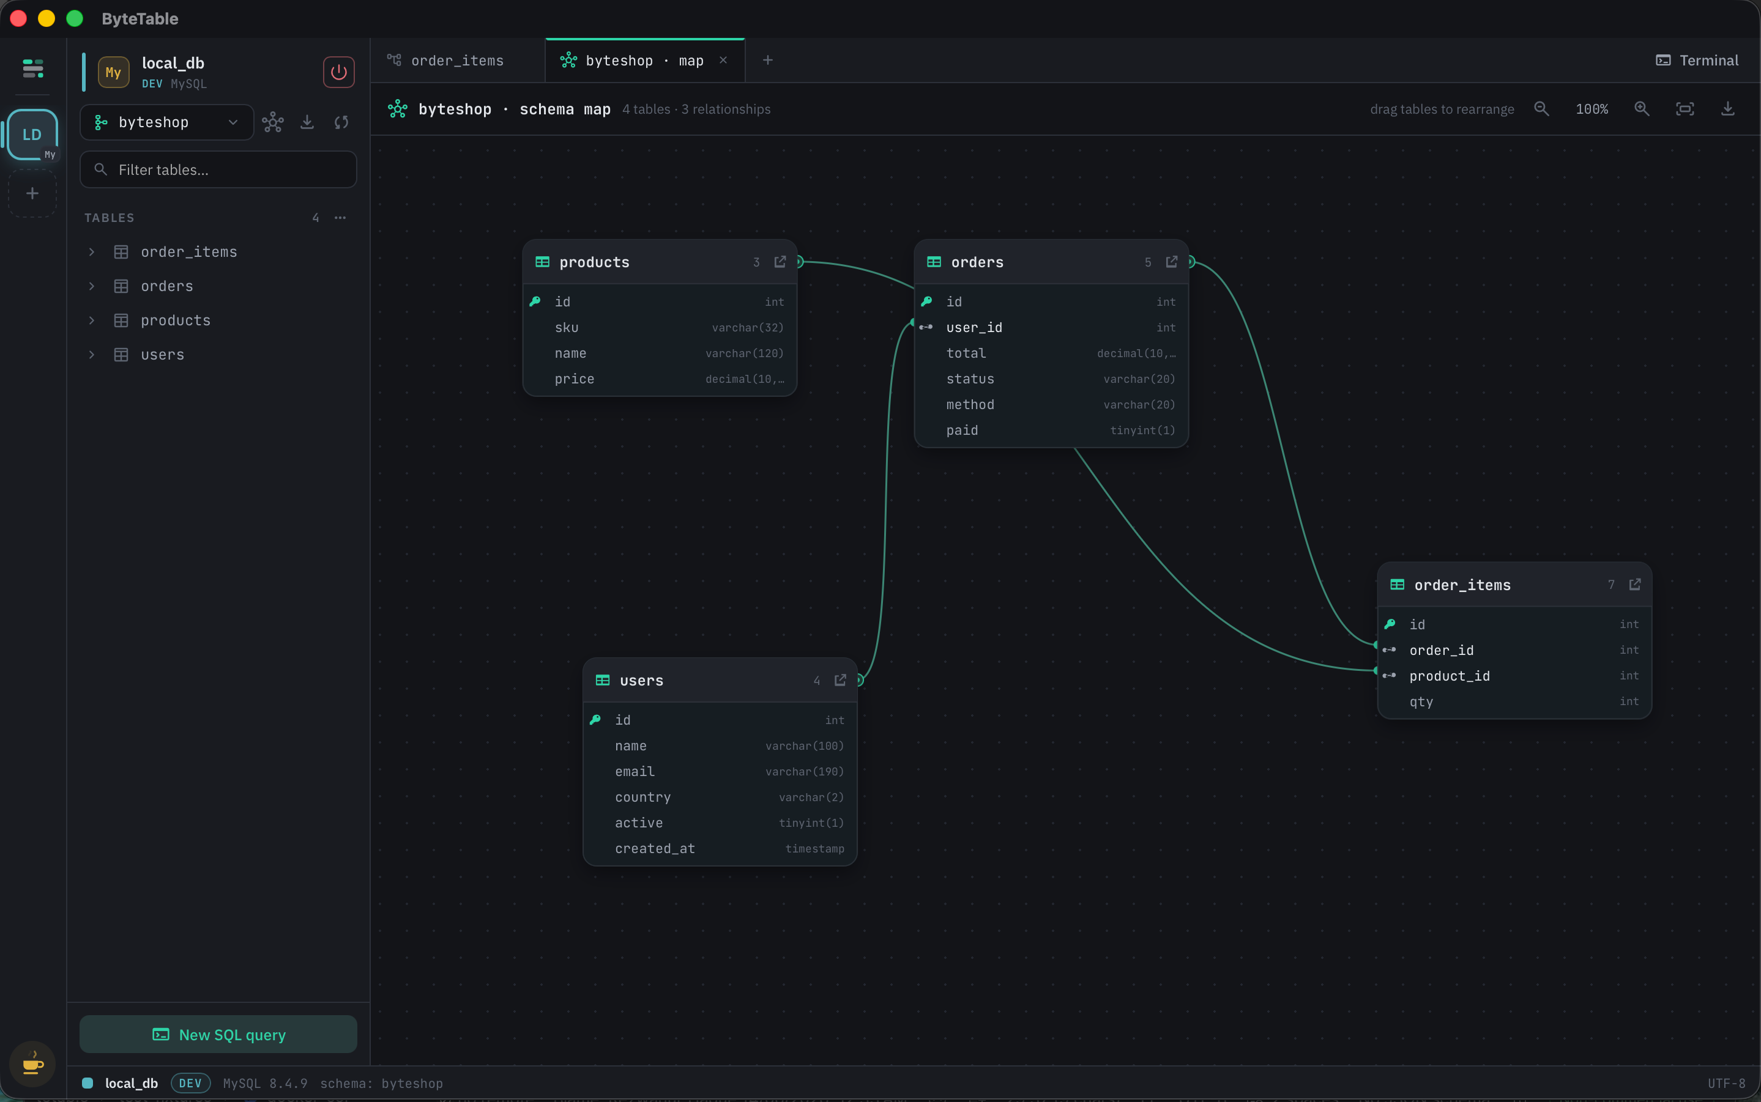The image size is (1761, 1102).
Task: Click the active column in users
Action: pos(720,823)
